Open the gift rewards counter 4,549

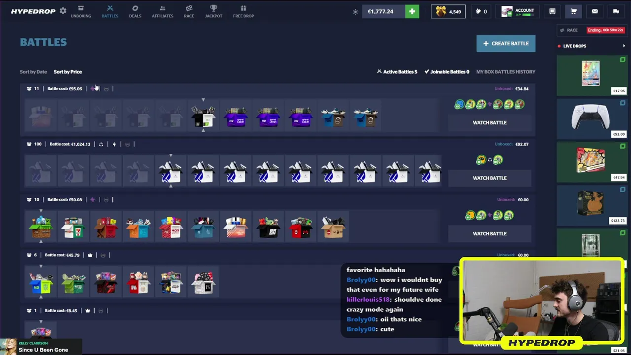(448, 11)
